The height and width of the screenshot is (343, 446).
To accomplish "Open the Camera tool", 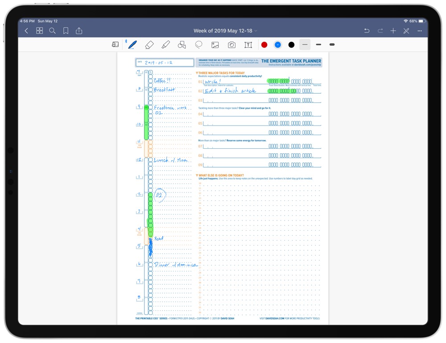I will click(x=231, y=45).
